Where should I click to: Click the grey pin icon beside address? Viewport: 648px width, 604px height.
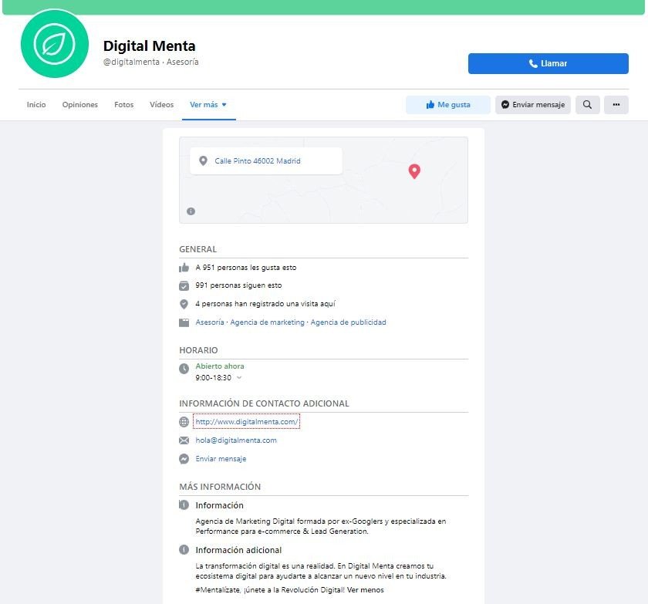[x=203, y=160]
